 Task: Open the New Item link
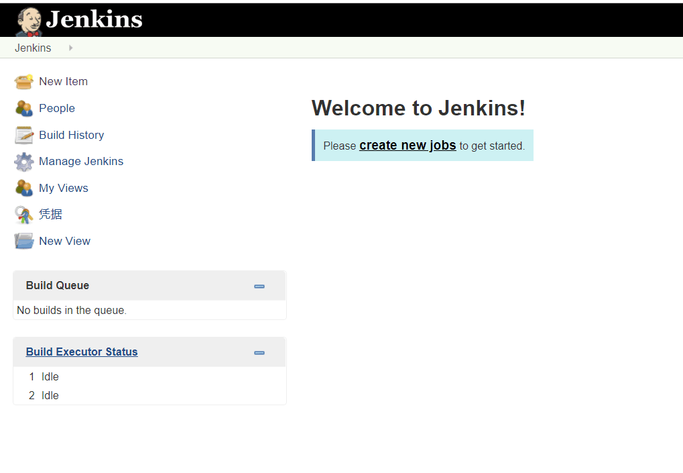tap(63, 82)
